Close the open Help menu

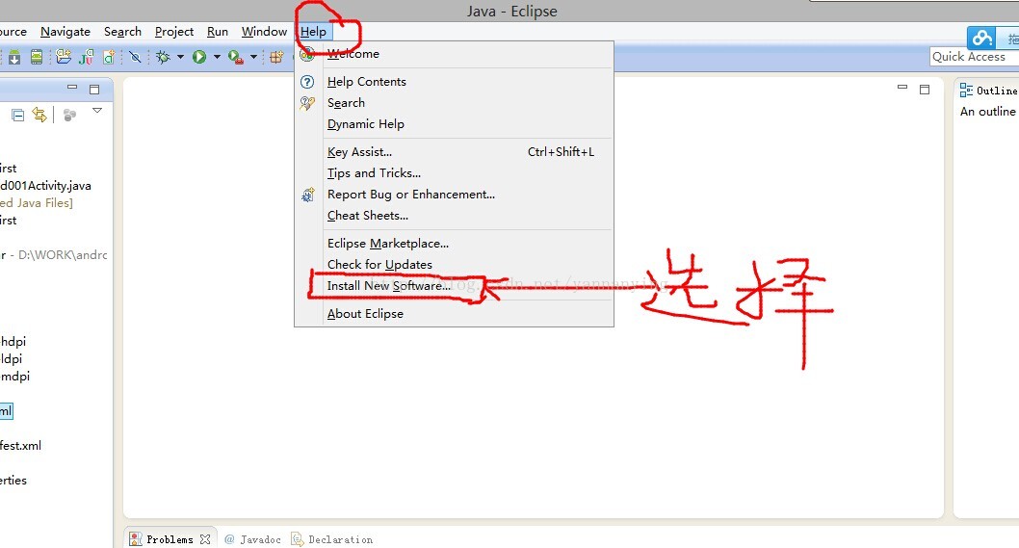click(313, 31)
